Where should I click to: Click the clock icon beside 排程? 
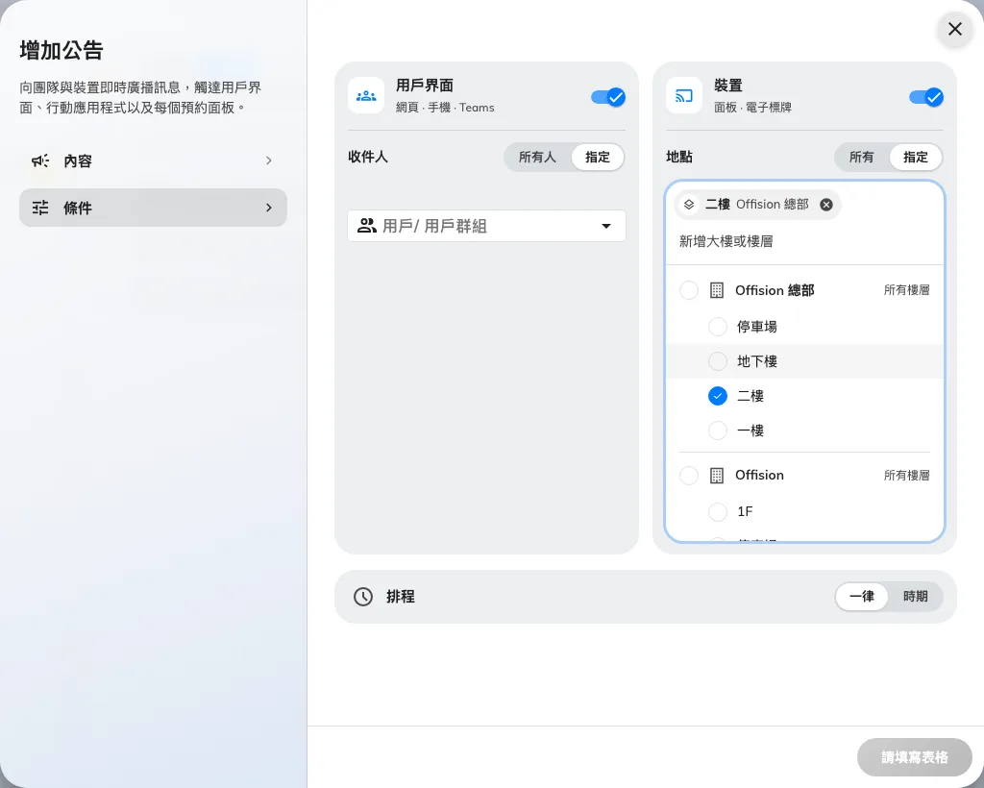(362, 597)
